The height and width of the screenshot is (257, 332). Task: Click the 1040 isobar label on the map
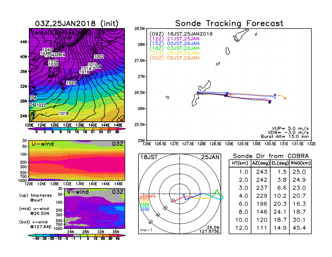click(47, 50)
